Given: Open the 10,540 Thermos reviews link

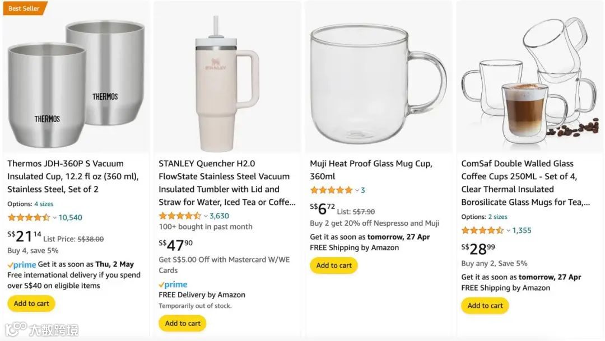Looking at the screenshot, I should (x=70, y=217).
